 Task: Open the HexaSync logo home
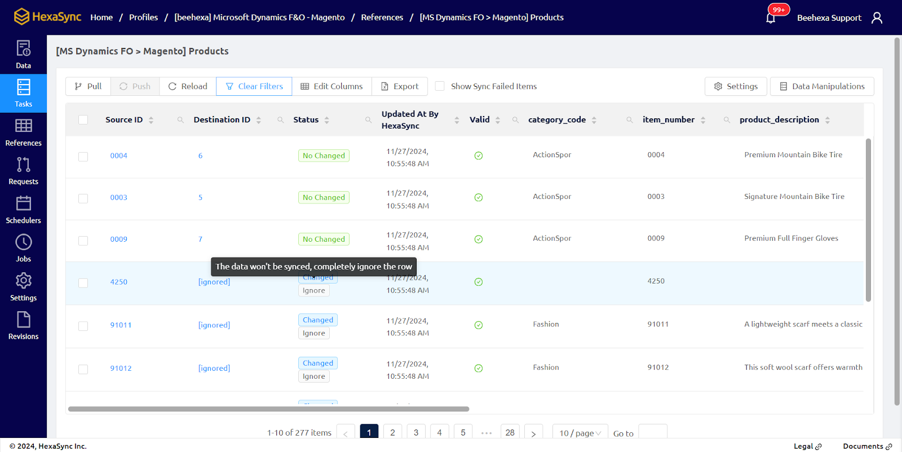click(47, 17)
